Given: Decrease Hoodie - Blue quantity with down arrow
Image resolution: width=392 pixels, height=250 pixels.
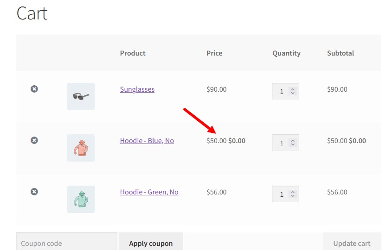Looking at the screenshot, I should tap(293, 144).
